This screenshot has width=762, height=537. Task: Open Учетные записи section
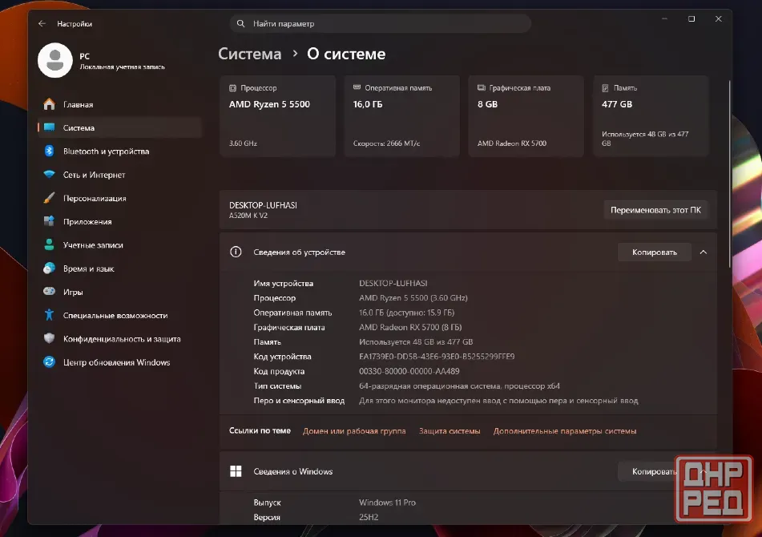click(119, 244)
